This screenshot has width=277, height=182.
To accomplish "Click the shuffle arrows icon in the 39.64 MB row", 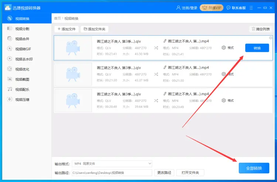I will point(156,101).
